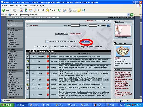Click the Ok login button

tap(108, 25)
